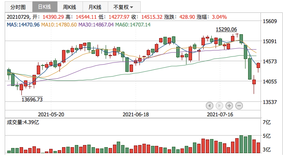287x157 pixels.
Task: Select the 日K线 tab
Action: point(45,7)
